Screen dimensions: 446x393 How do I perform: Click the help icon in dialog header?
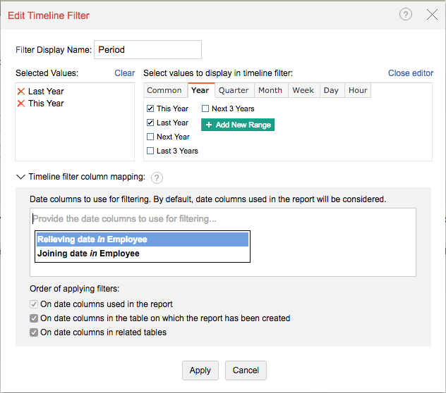pos(406,15)
